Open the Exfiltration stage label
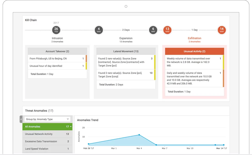252x155 pixels. coord(195,38)
